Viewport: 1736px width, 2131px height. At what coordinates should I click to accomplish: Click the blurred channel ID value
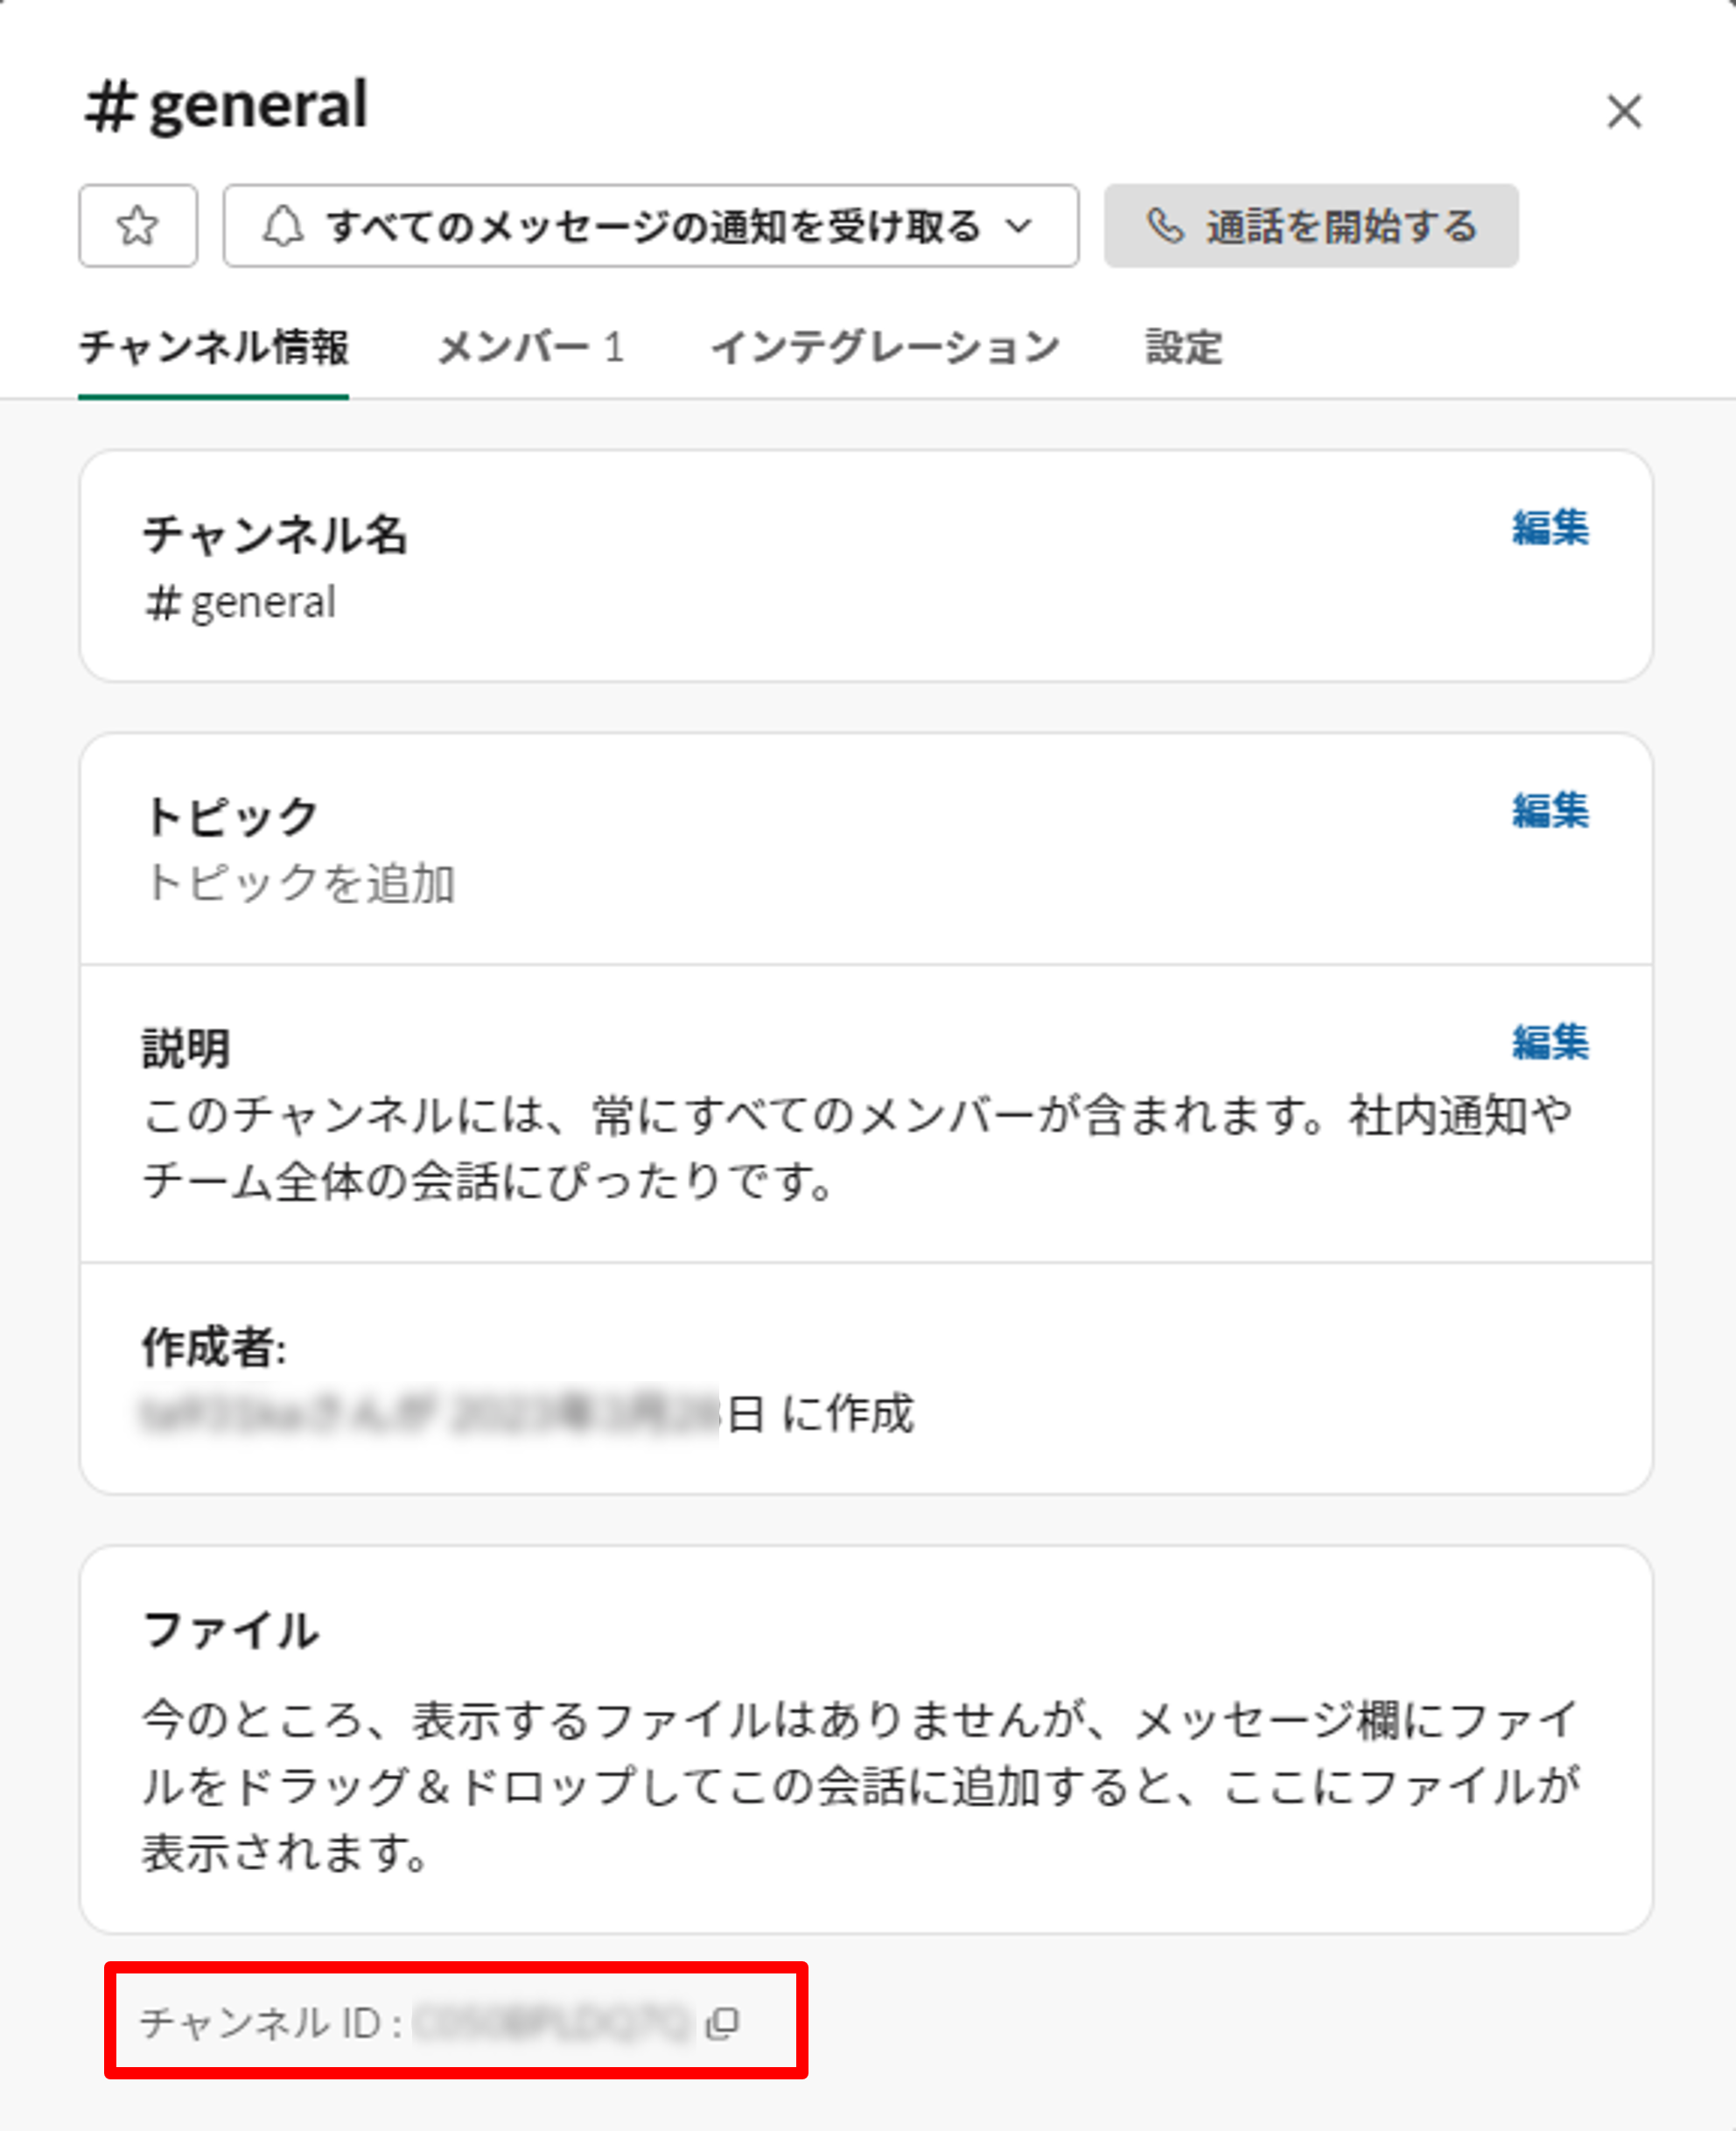[553, 2022]
